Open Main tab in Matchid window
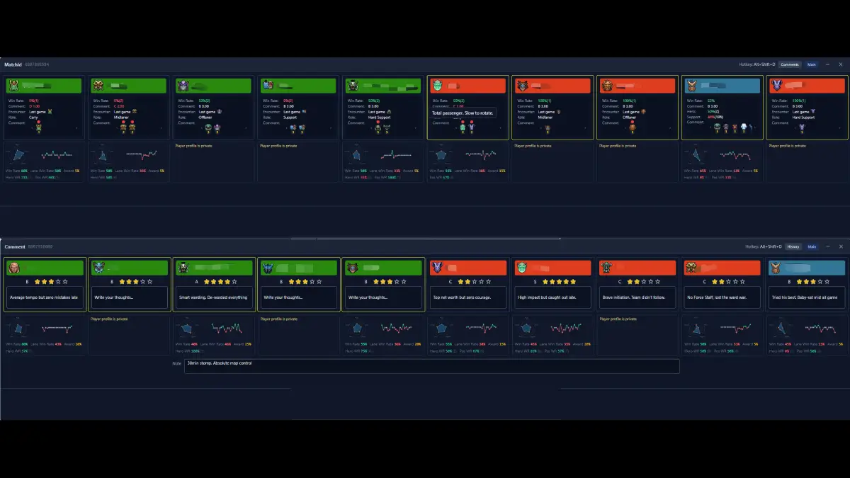Image resolution: width=850 pixels, height=478 pixels. point(812,64)
